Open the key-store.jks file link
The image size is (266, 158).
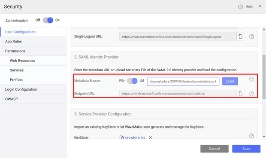click(x=135, y=137)
